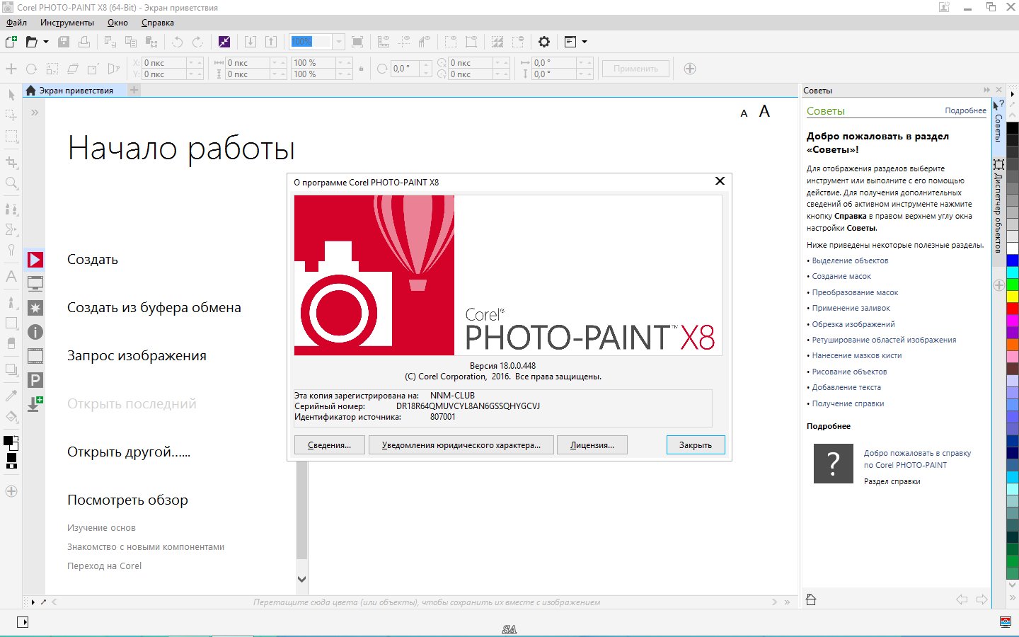The height and width of the screenshot is (637, 1019).
Task: Toggle the lock ratio padlock
Action: (x=361, y=69)
